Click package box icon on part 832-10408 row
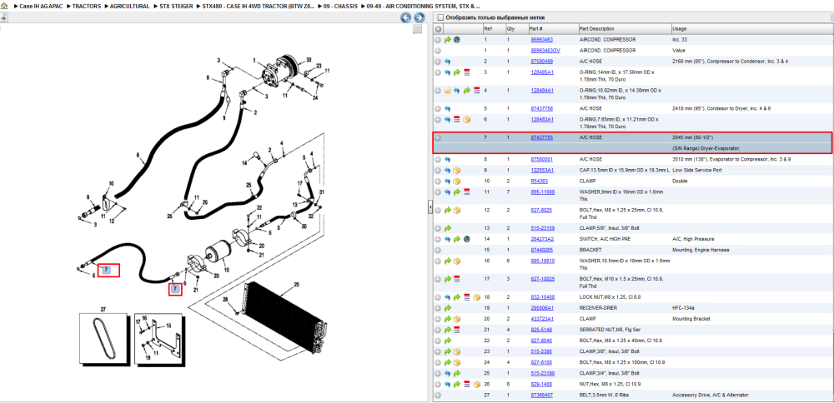The height and width of the screenshot is (403, 834). pos(476,297)
